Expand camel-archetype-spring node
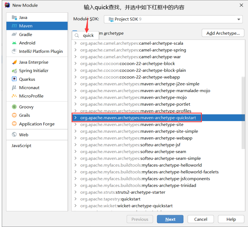 76,50
